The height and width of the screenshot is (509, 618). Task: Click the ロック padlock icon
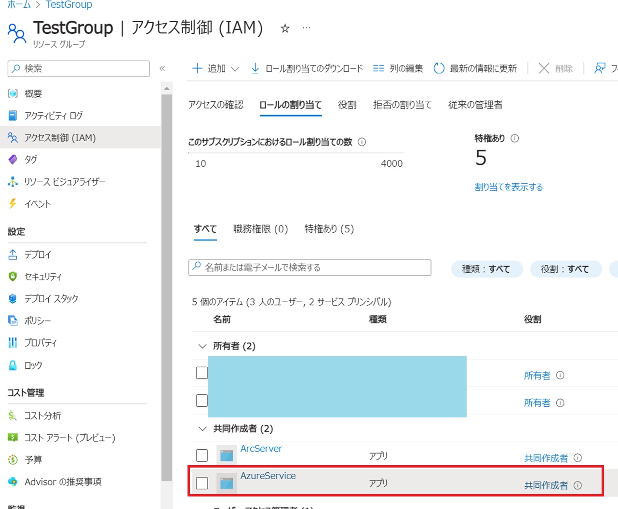tap(13, 365)
